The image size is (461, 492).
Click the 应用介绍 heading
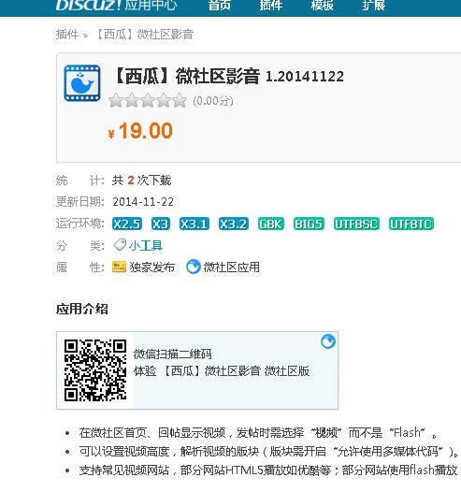82,309
